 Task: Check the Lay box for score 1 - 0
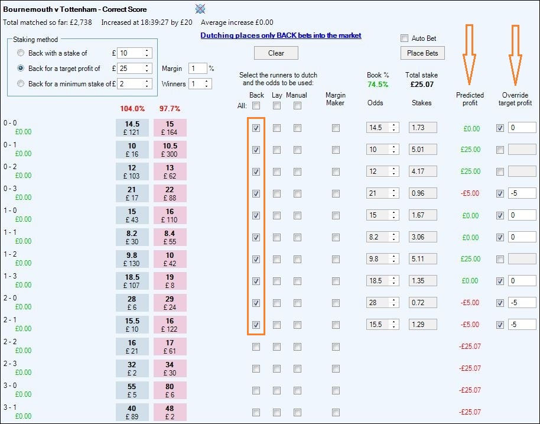pos(276,215)
